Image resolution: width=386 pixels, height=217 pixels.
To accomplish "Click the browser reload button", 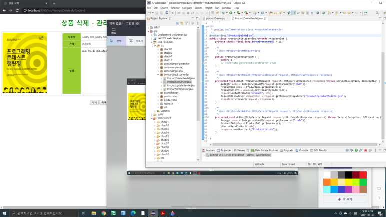I will click(17, 10).
